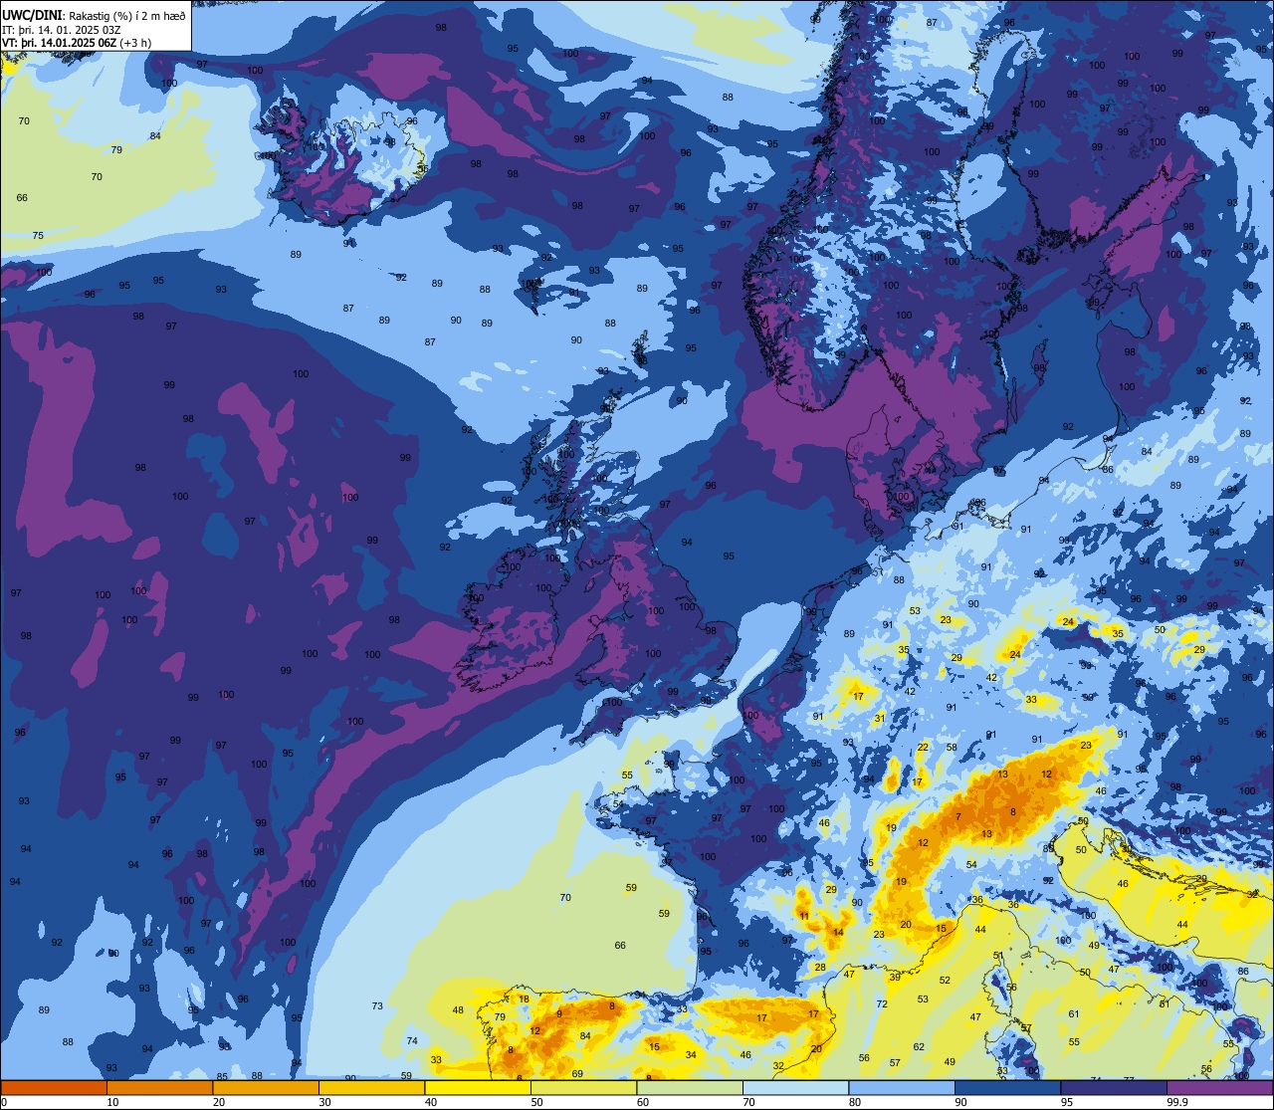Click the '73' humidity value on the map
Screen dimensions: 1274x1110
(x=377, y=1006)
